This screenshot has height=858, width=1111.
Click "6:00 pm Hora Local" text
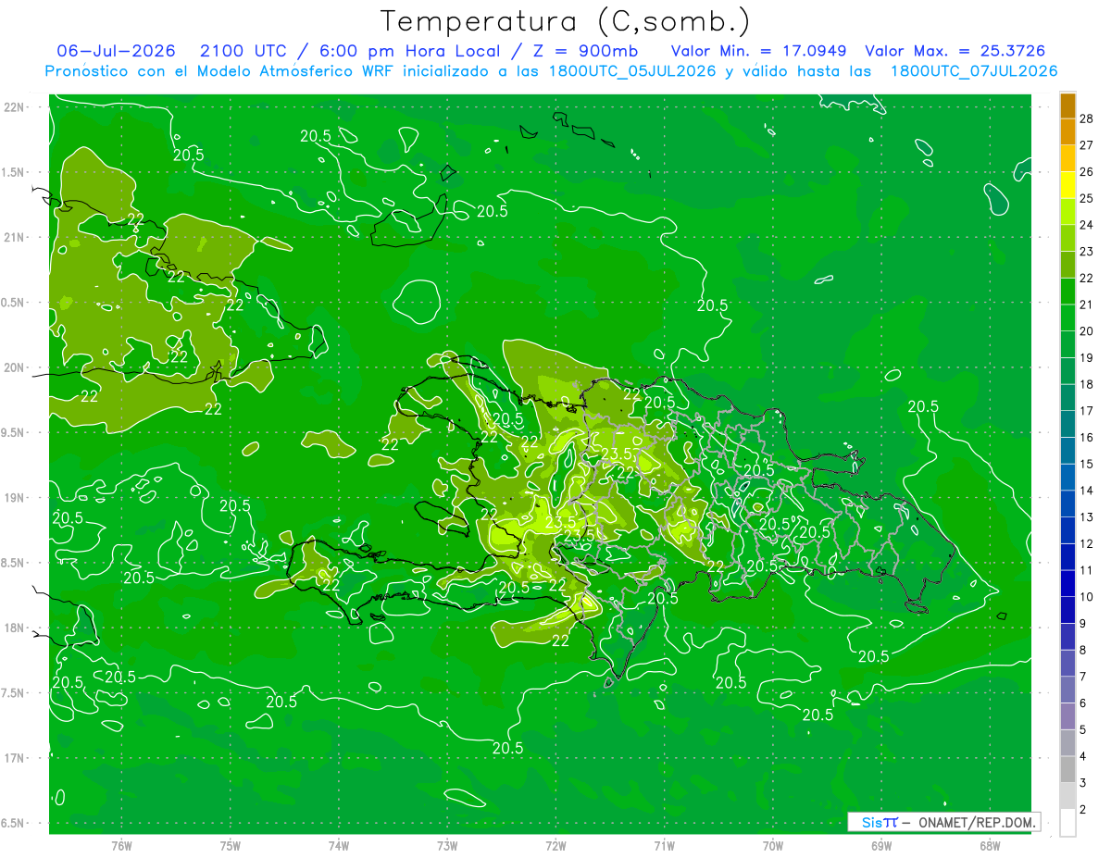point(412,51)
